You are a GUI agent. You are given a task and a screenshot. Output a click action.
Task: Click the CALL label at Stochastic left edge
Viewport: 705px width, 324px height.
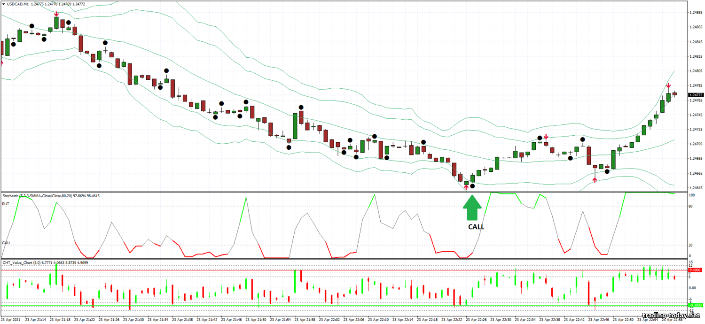click(7, 243)
